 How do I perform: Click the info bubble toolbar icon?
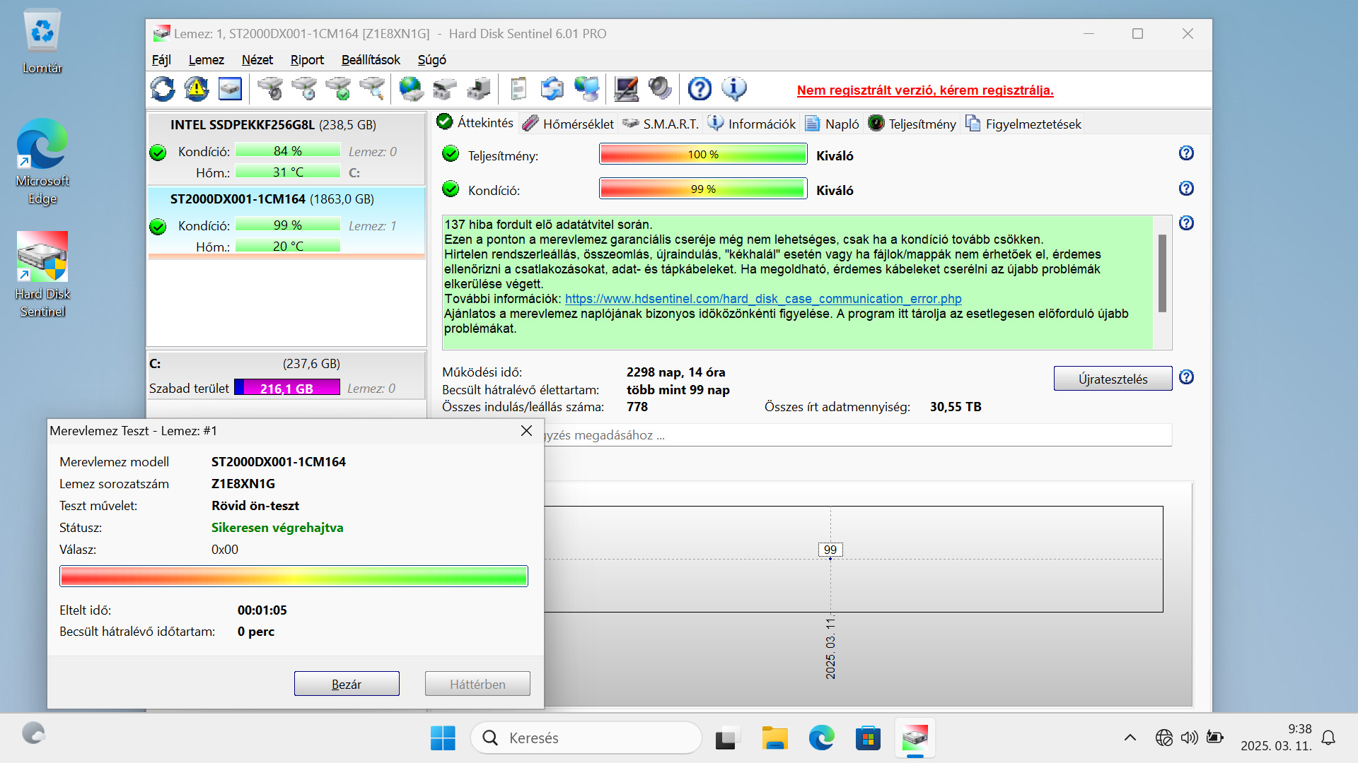pyautogui.click(x=733, y=89)
